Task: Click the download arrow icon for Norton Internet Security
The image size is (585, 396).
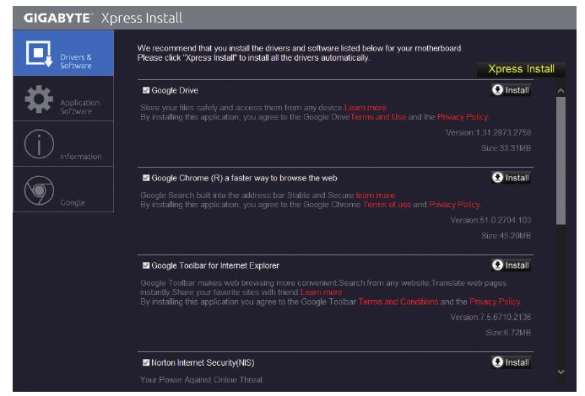Action: point(498,362)
